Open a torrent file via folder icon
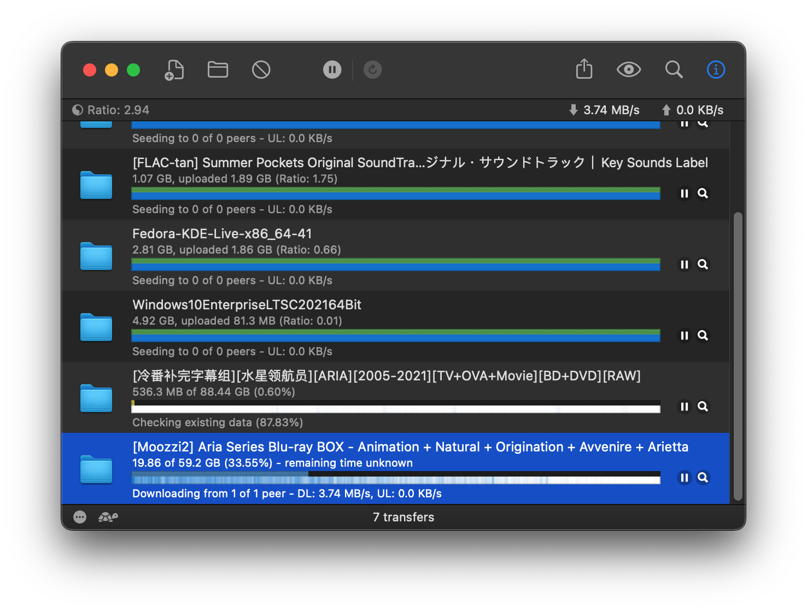The height and width of the screenshot is (611, 807). [218, 70]
